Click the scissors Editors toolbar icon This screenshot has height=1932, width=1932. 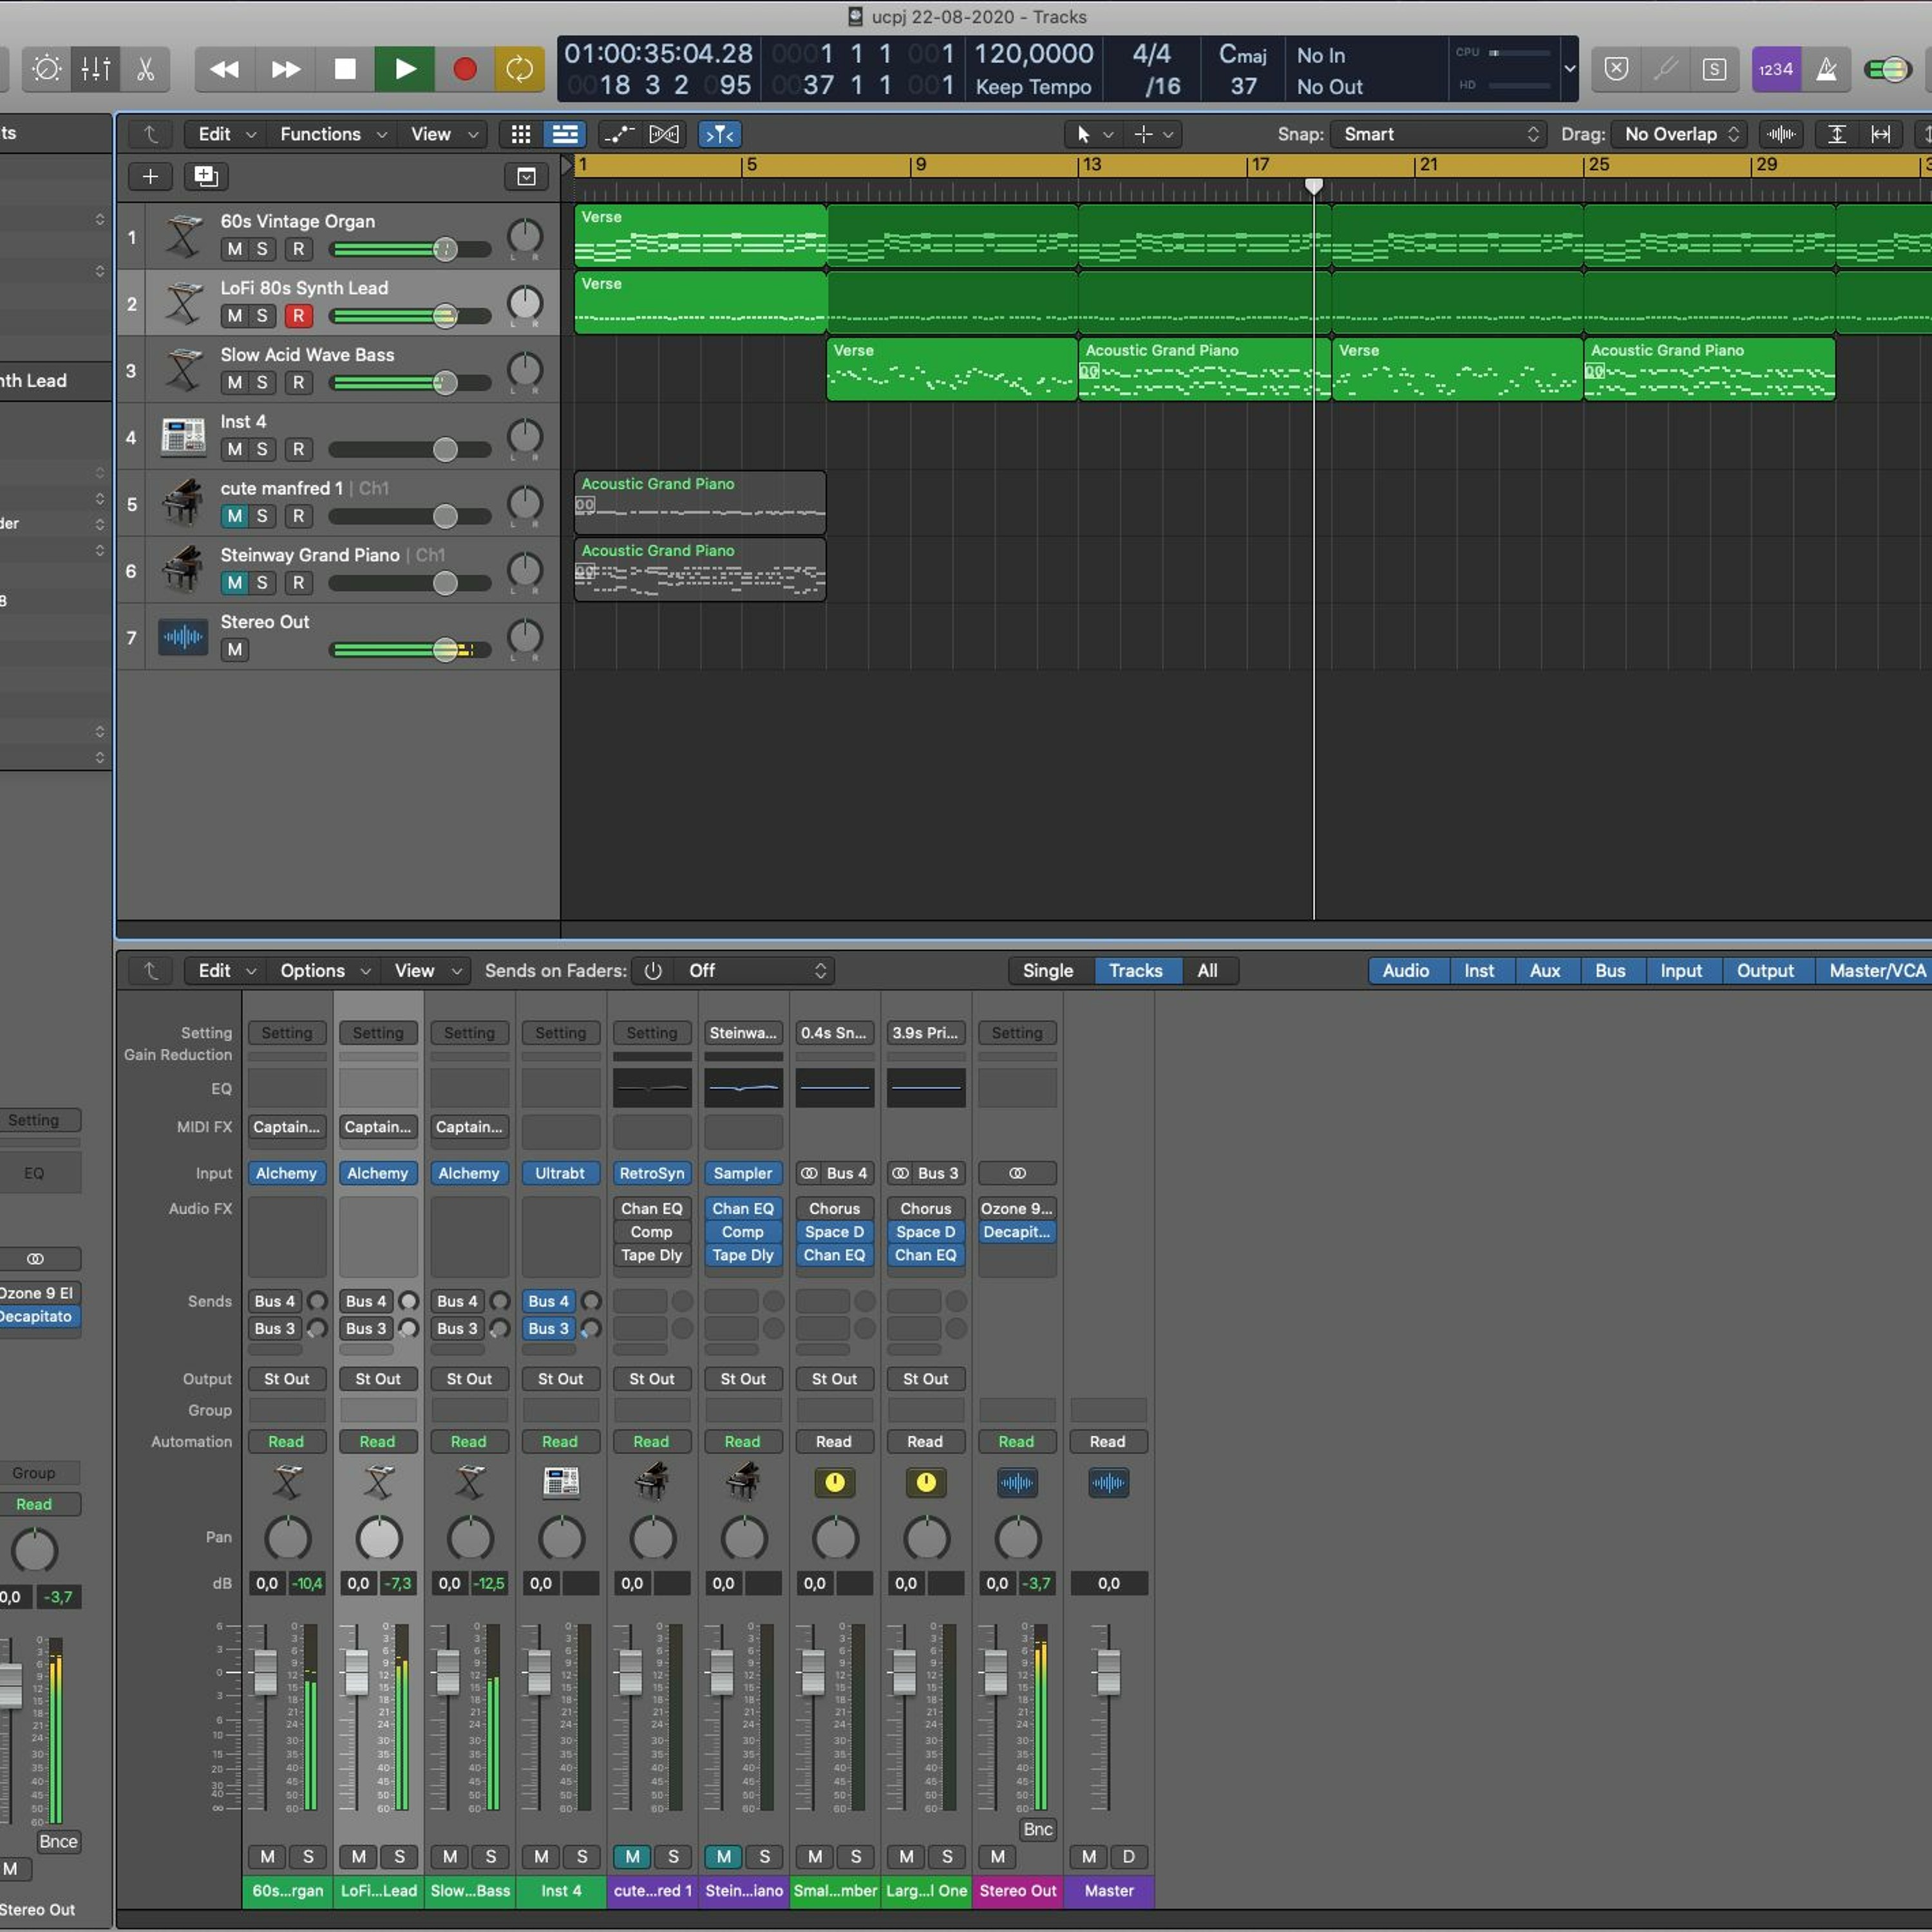pos(146,69)
